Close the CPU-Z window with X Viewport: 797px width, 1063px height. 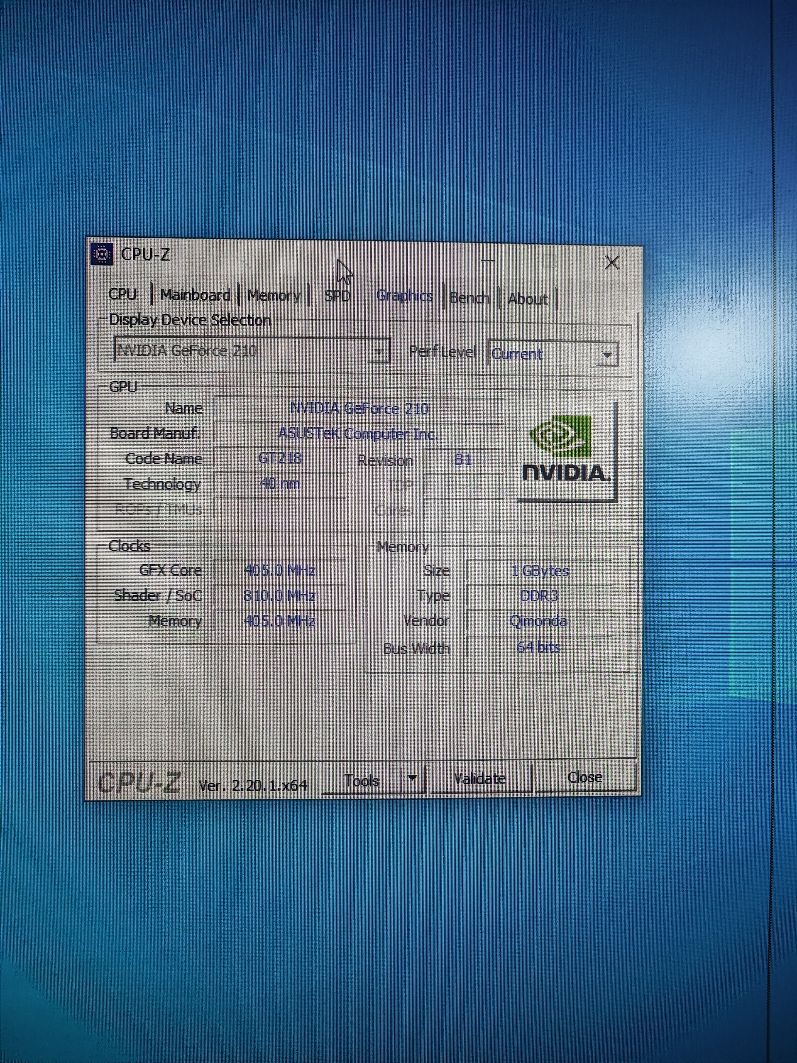point(611,262)
